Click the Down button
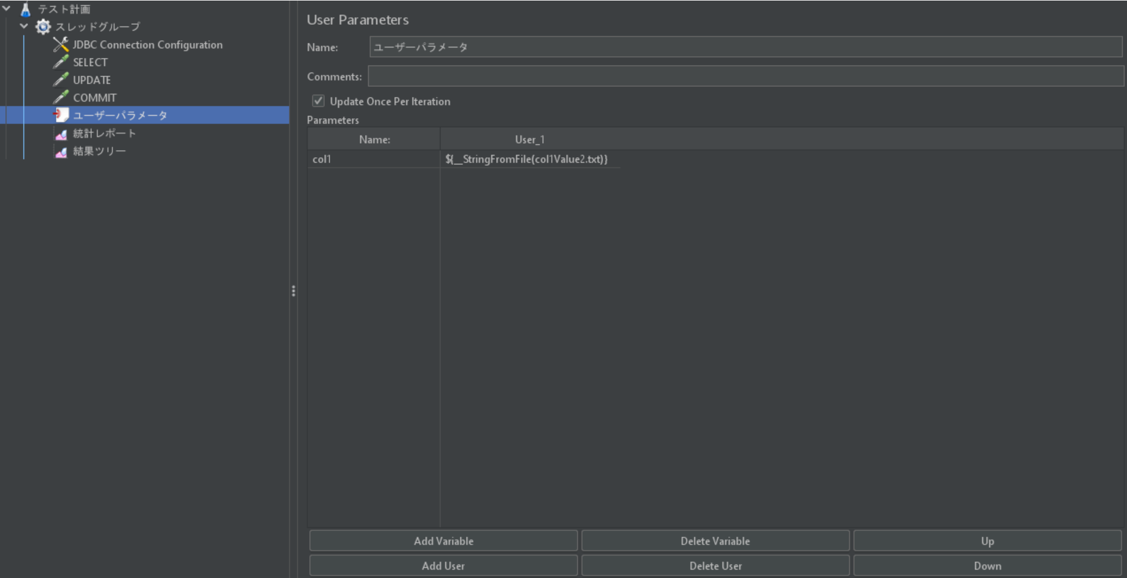 coord(988,566)
